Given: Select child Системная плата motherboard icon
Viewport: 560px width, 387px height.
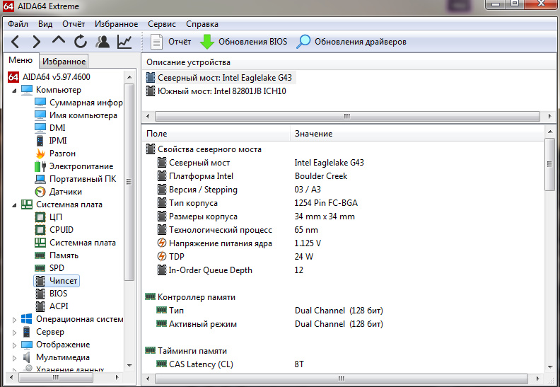Looking at the screenshot, I should 40,243.
